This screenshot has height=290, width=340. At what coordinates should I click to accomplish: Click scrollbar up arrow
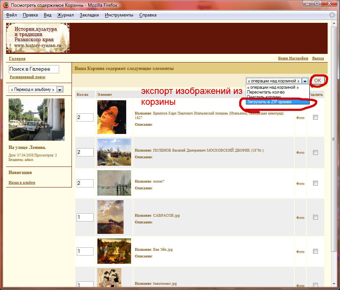(334, 23)
